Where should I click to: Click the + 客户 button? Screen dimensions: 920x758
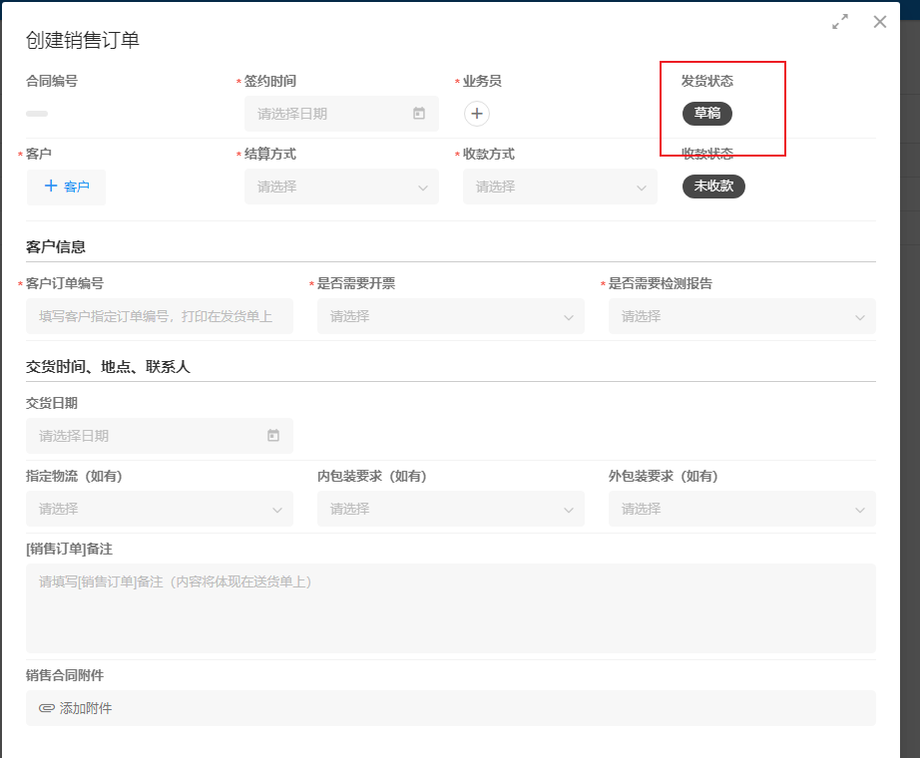(66, 187)
